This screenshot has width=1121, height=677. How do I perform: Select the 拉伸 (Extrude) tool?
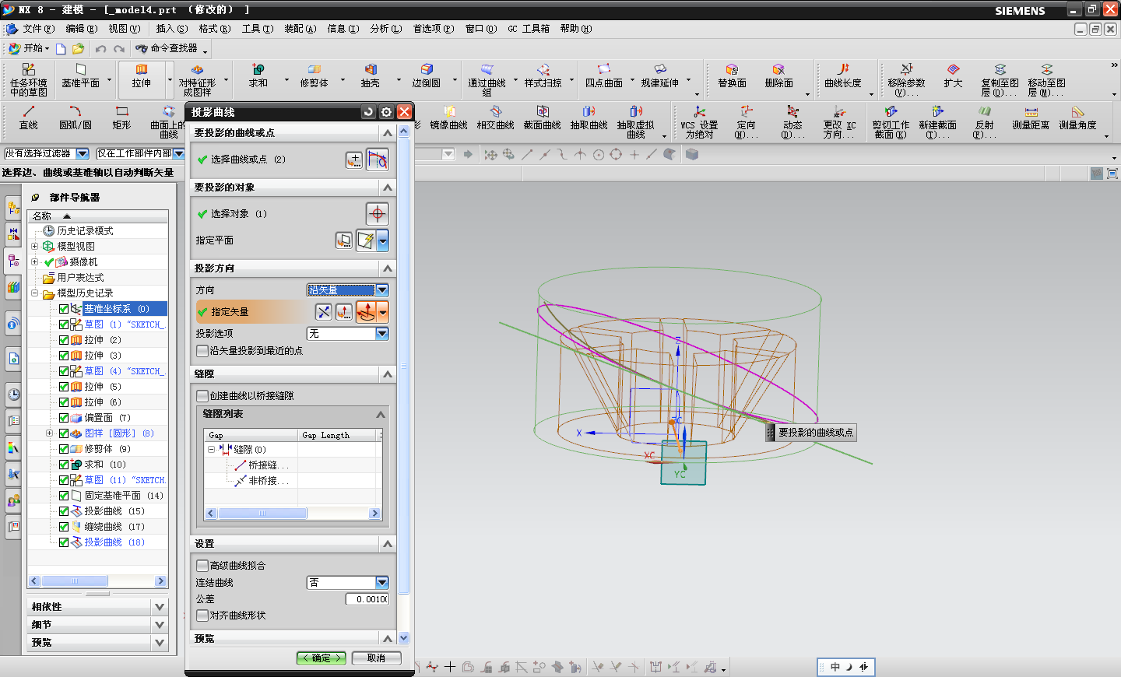coord(142,76)
